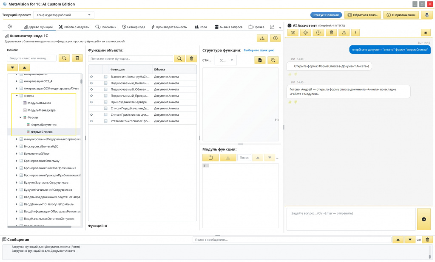This screenshot has height=262, width=435.
Task: Open the hierarchy diagram icon button
Action: tap(262, 38)
